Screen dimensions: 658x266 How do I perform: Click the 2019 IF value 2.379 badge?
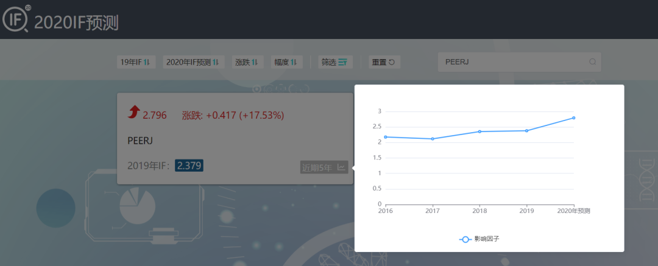click(x=189, y=166)
